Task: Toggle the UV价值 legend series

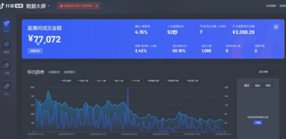Action: (135, 80)
